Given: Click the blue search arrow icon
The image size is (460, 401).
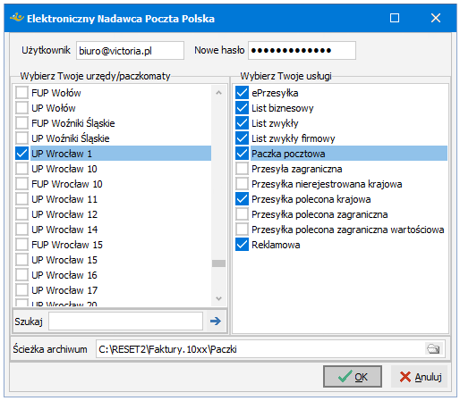Looking at the screenshot, I should click(216, 321).
